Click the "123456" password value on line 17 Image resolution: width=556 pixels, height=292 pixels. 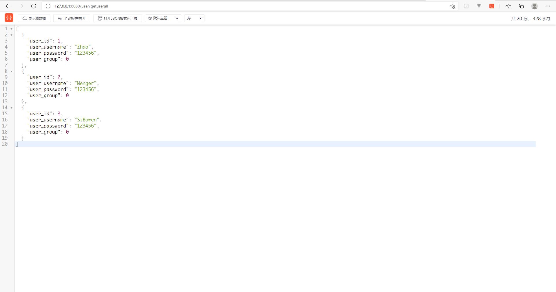tap(85, 126)
